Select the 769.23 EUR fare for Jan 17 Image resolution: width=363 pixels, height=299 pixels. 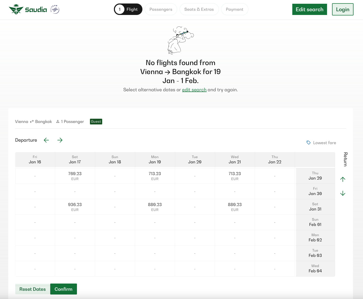[75, 176]
